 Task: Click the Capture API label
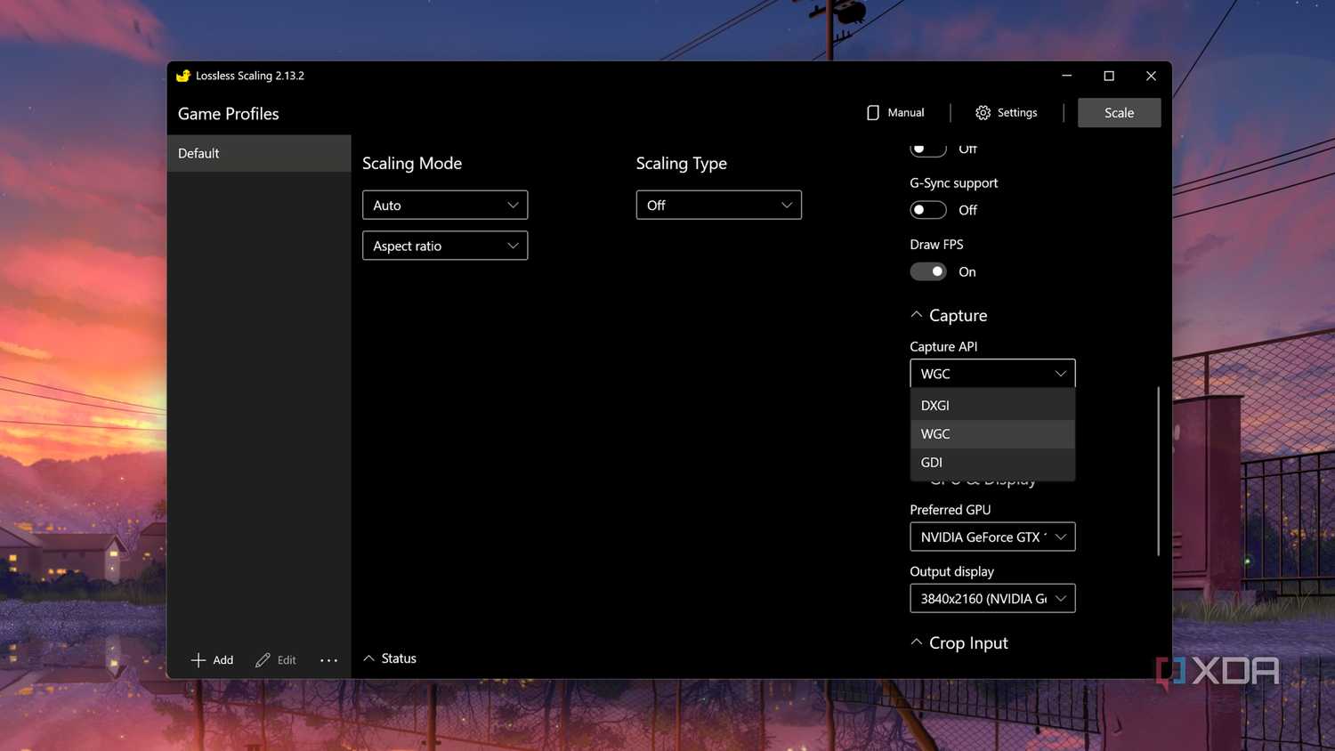943,347
